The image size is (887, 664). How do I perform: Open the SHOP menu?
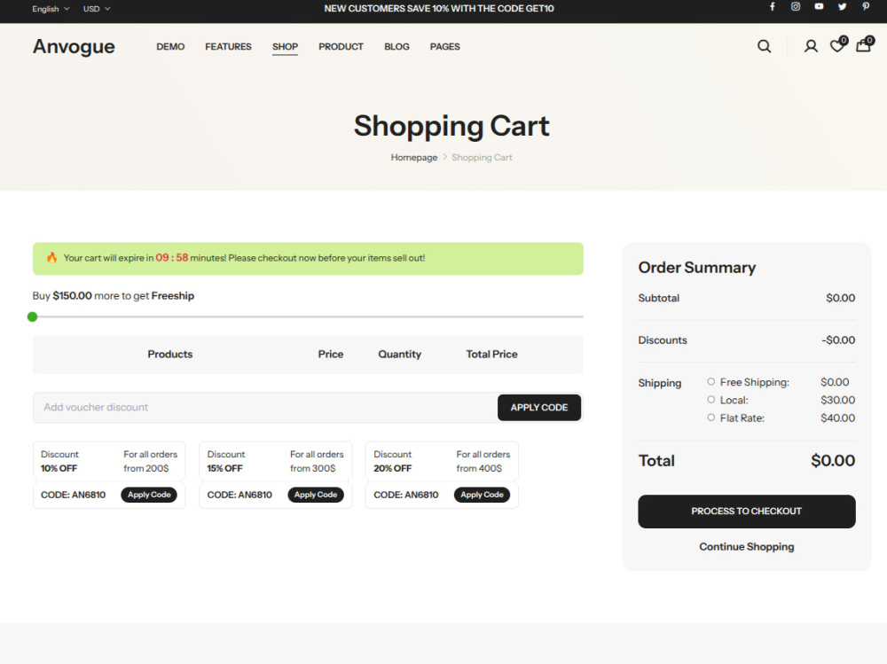click(285, 46)
